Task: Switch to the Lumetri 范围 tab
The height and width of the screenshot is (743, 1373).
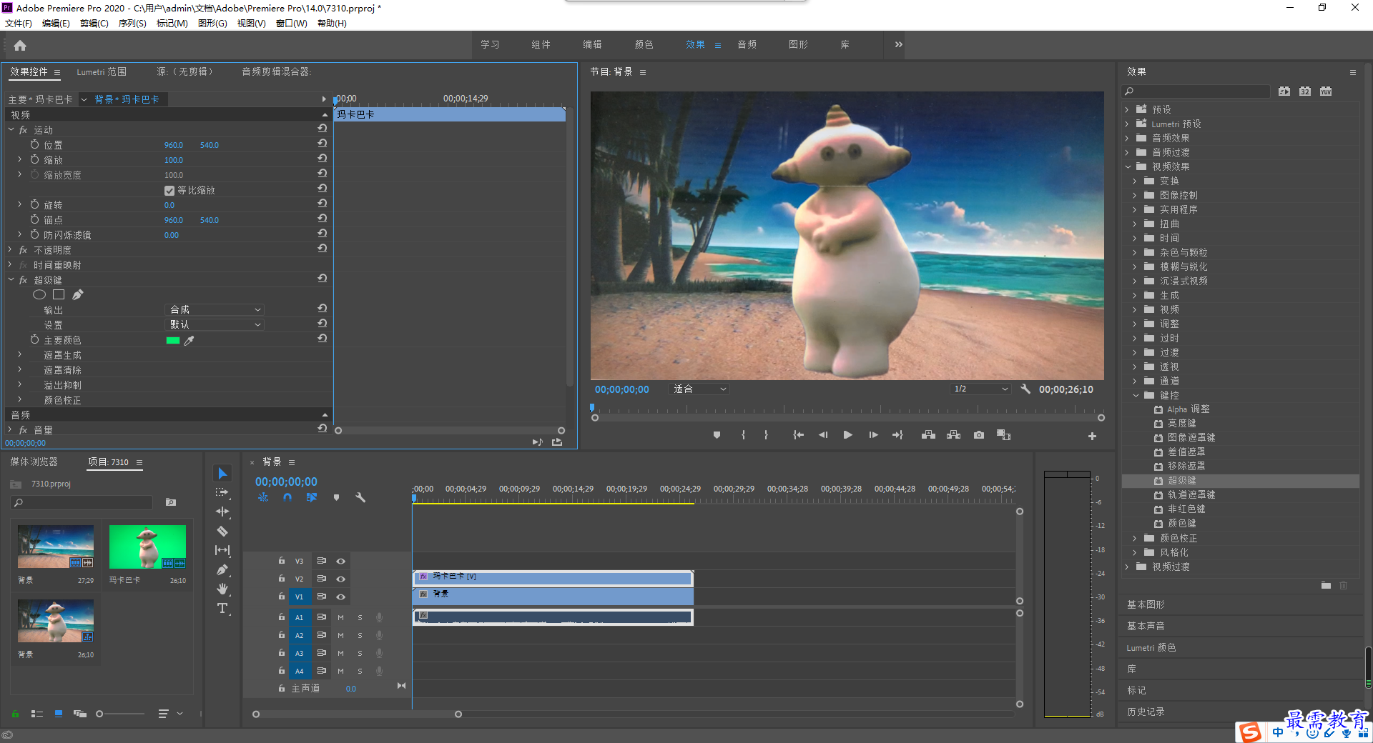Action: pyautogui.click(x=102, y=72)
